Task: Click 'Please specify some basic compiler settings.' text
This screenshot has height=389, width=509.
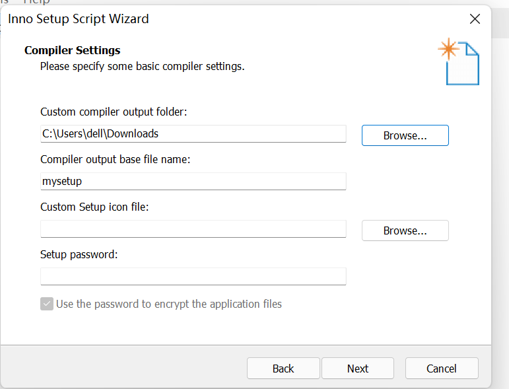Action: click(142, 67)
